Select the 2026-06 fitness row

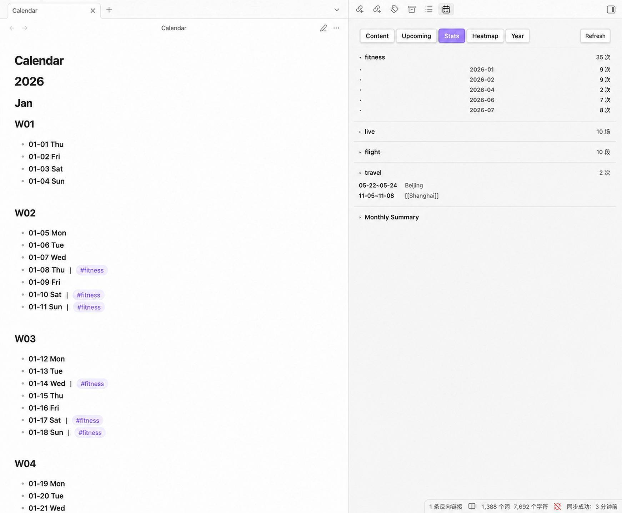coord(485,100)
